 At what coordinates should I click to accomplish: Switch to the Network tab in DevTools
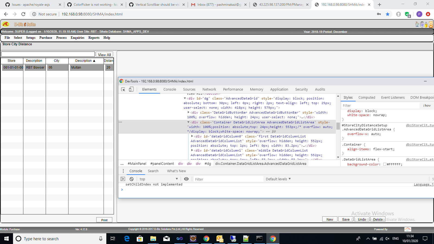pyautogui.click(x=209, y=89)
